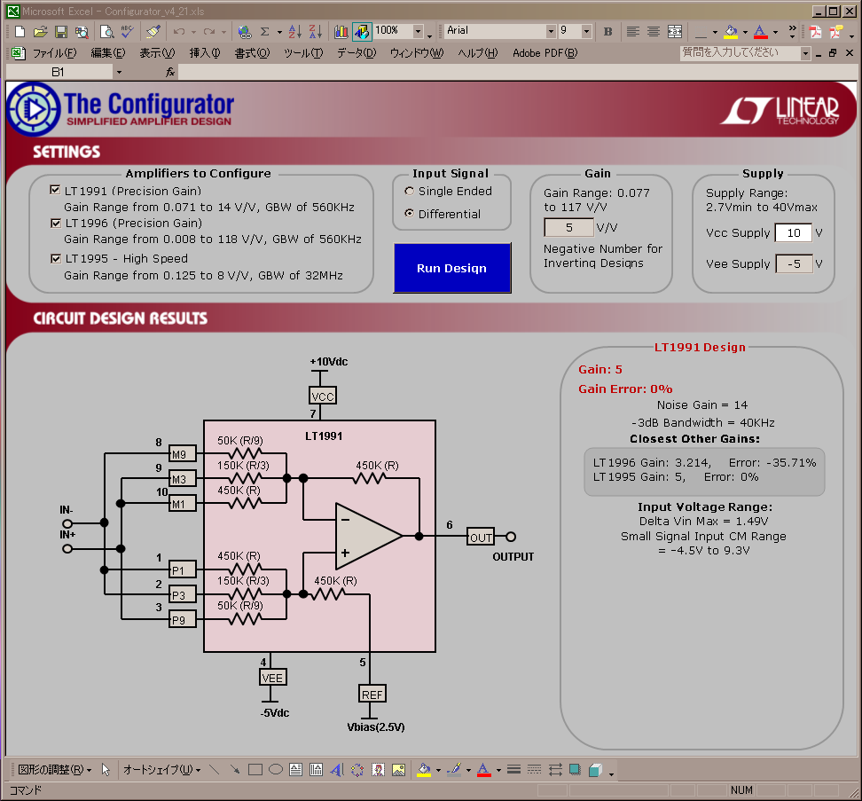Apply the red font color in formatting toolbar
The width and height of the screenshot is (862, 801).
pyautogui.click(x=761, y=32)
